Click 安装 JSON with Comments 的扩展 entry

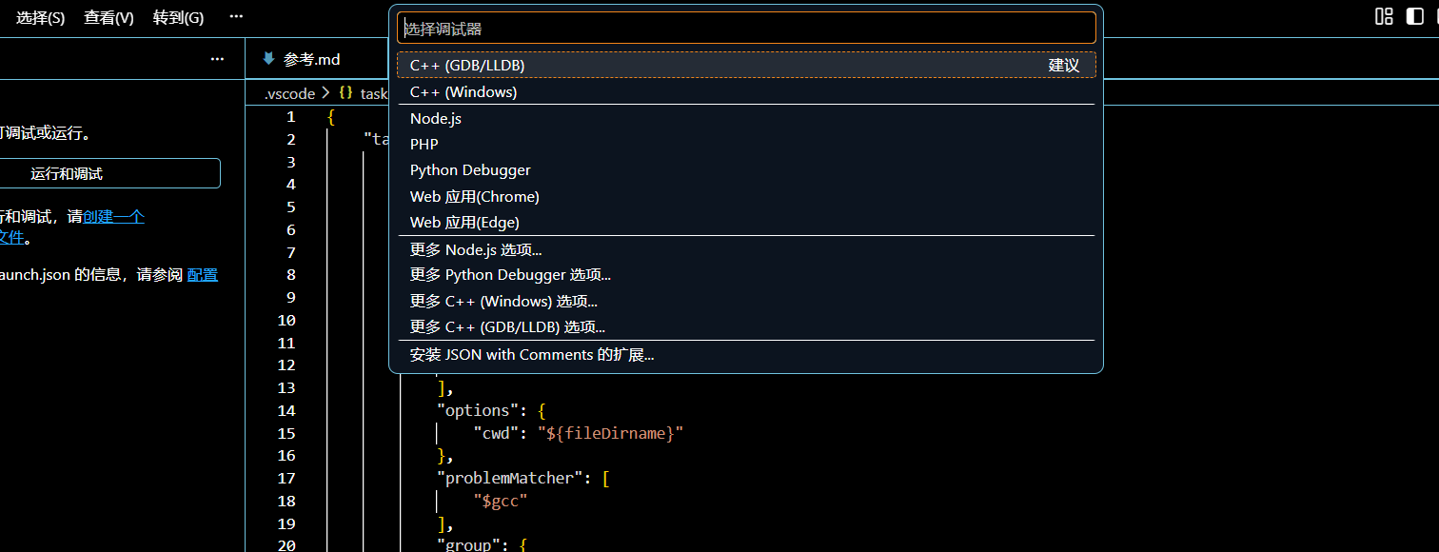(x=746, y=355)
